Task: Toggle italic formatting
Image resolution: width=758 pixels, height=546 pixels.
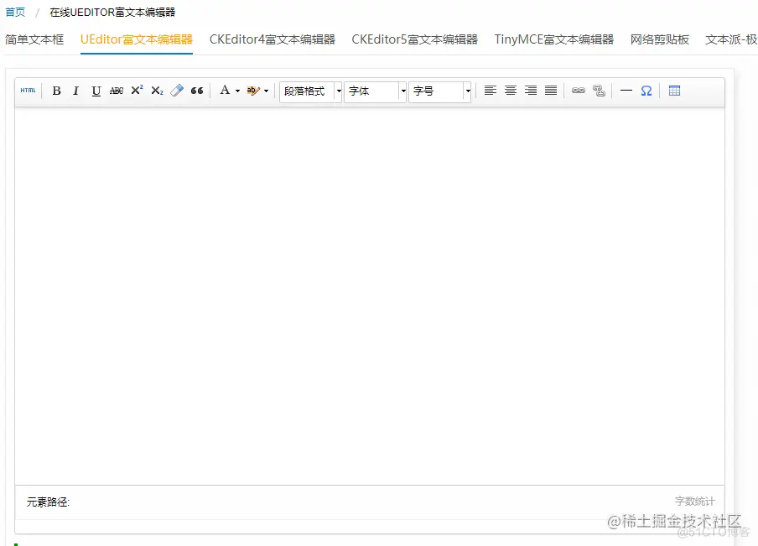Action: pos(76,91)
